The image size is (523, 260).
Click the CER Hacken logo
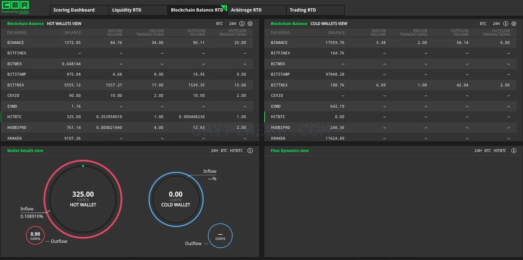pos(16,7)
